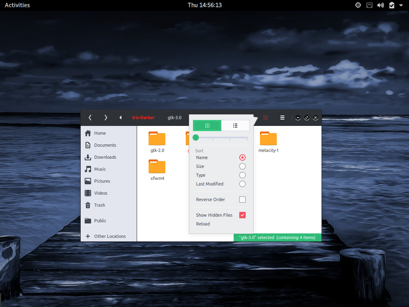Open Pictures in the sidebar
Image resolution: width=409 pixels, height=307 pixels.
(x=109, y=181)
